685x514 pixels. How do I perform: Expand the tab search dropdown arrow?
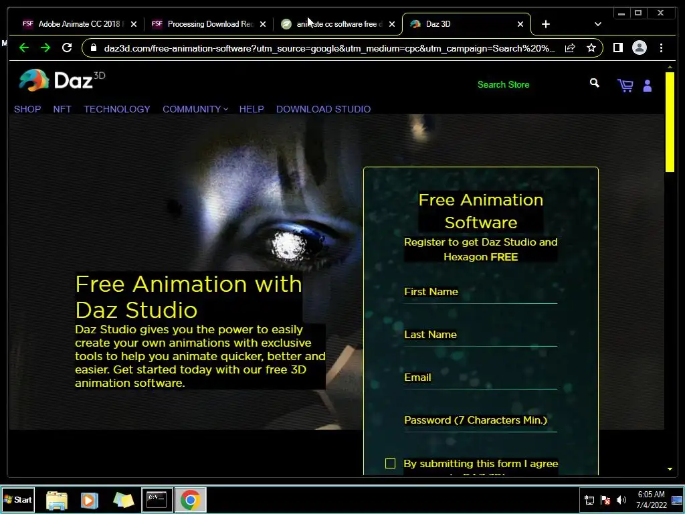tap(597, 24)
